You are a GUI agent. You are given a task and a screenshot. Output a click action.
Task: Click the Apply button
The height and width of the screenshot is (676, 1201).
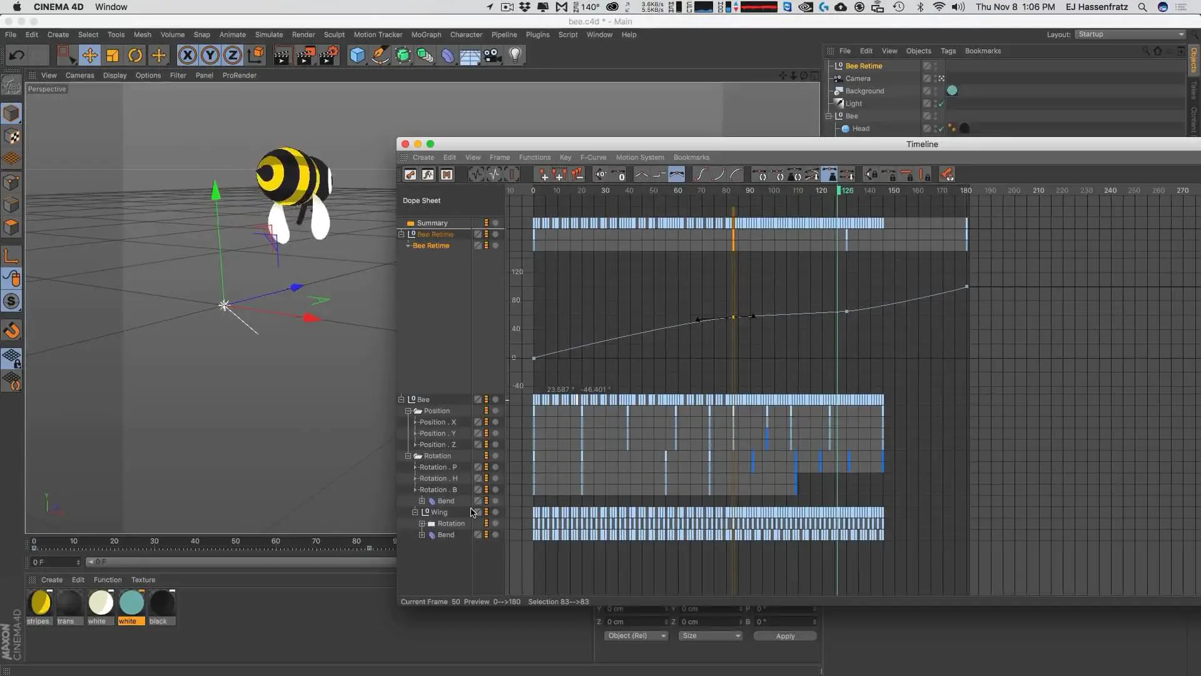pyautogui.click(x=785, y=636)
